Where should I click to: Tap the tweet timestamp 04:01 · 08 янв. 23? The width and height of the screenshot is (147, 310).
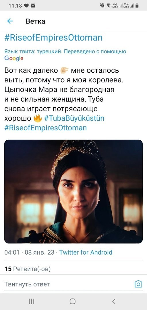29,252
